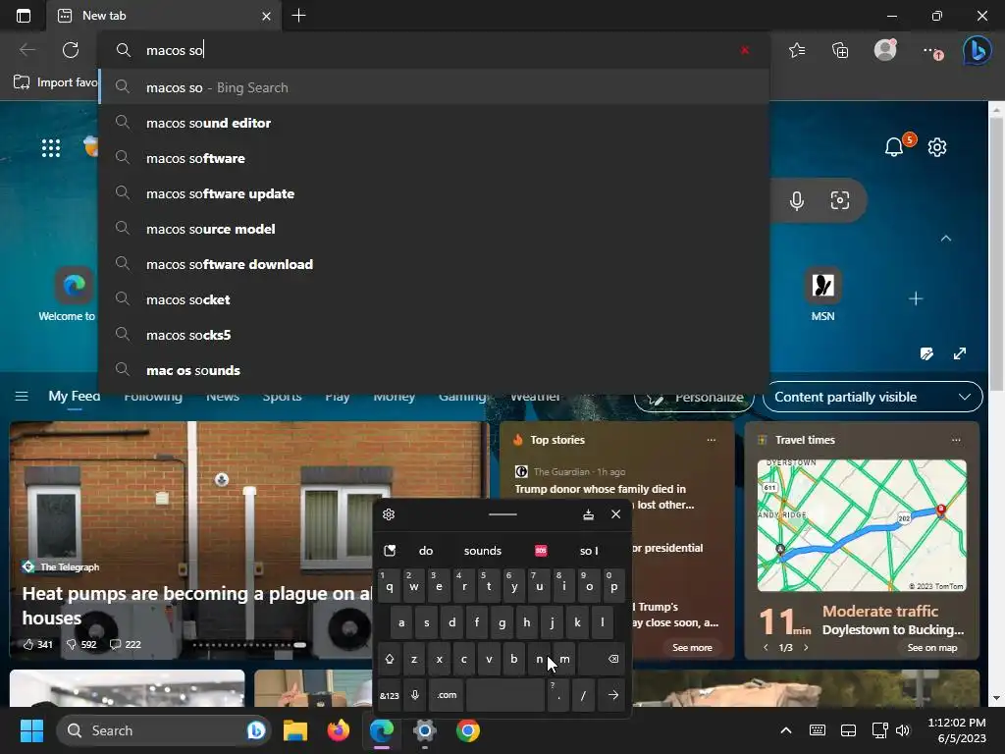Open Bing chat sidebar button
The width and height of the screenshot is (1005, 754).
pos(978,50)
